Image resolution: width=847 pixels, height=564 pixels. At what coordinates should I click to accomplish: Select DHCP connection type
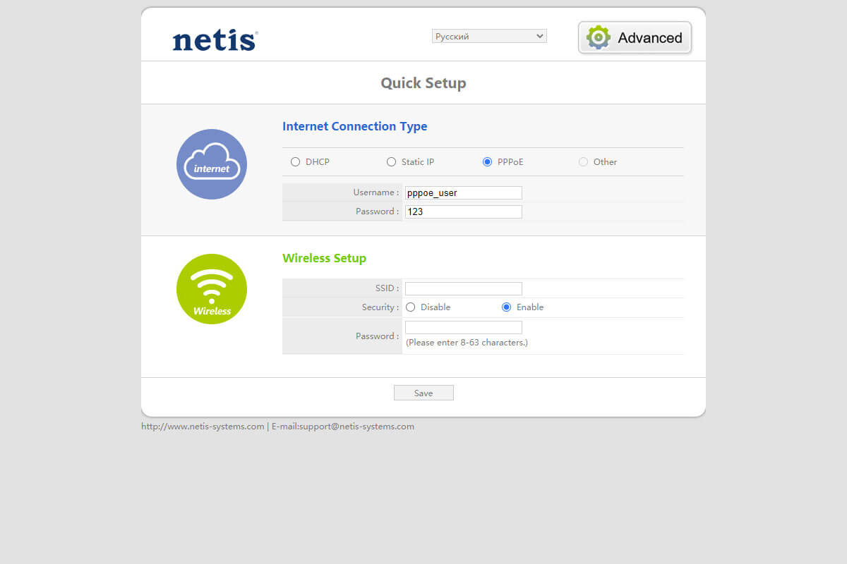point(296,162)
